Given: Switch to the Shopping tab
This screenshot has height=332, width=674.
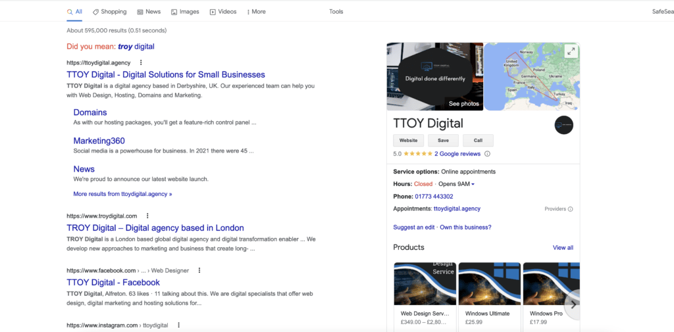Looking at the screenshot, I should tap(110, 12).
